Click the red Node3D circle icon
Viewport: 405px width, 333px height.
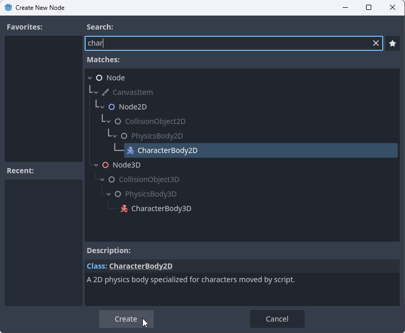105,165
